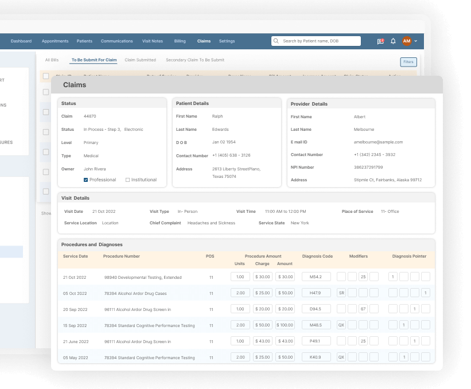Toggle the select-all checkbox in table header
The height and width of the screenshot is (389, 471).
click(46, 76)
